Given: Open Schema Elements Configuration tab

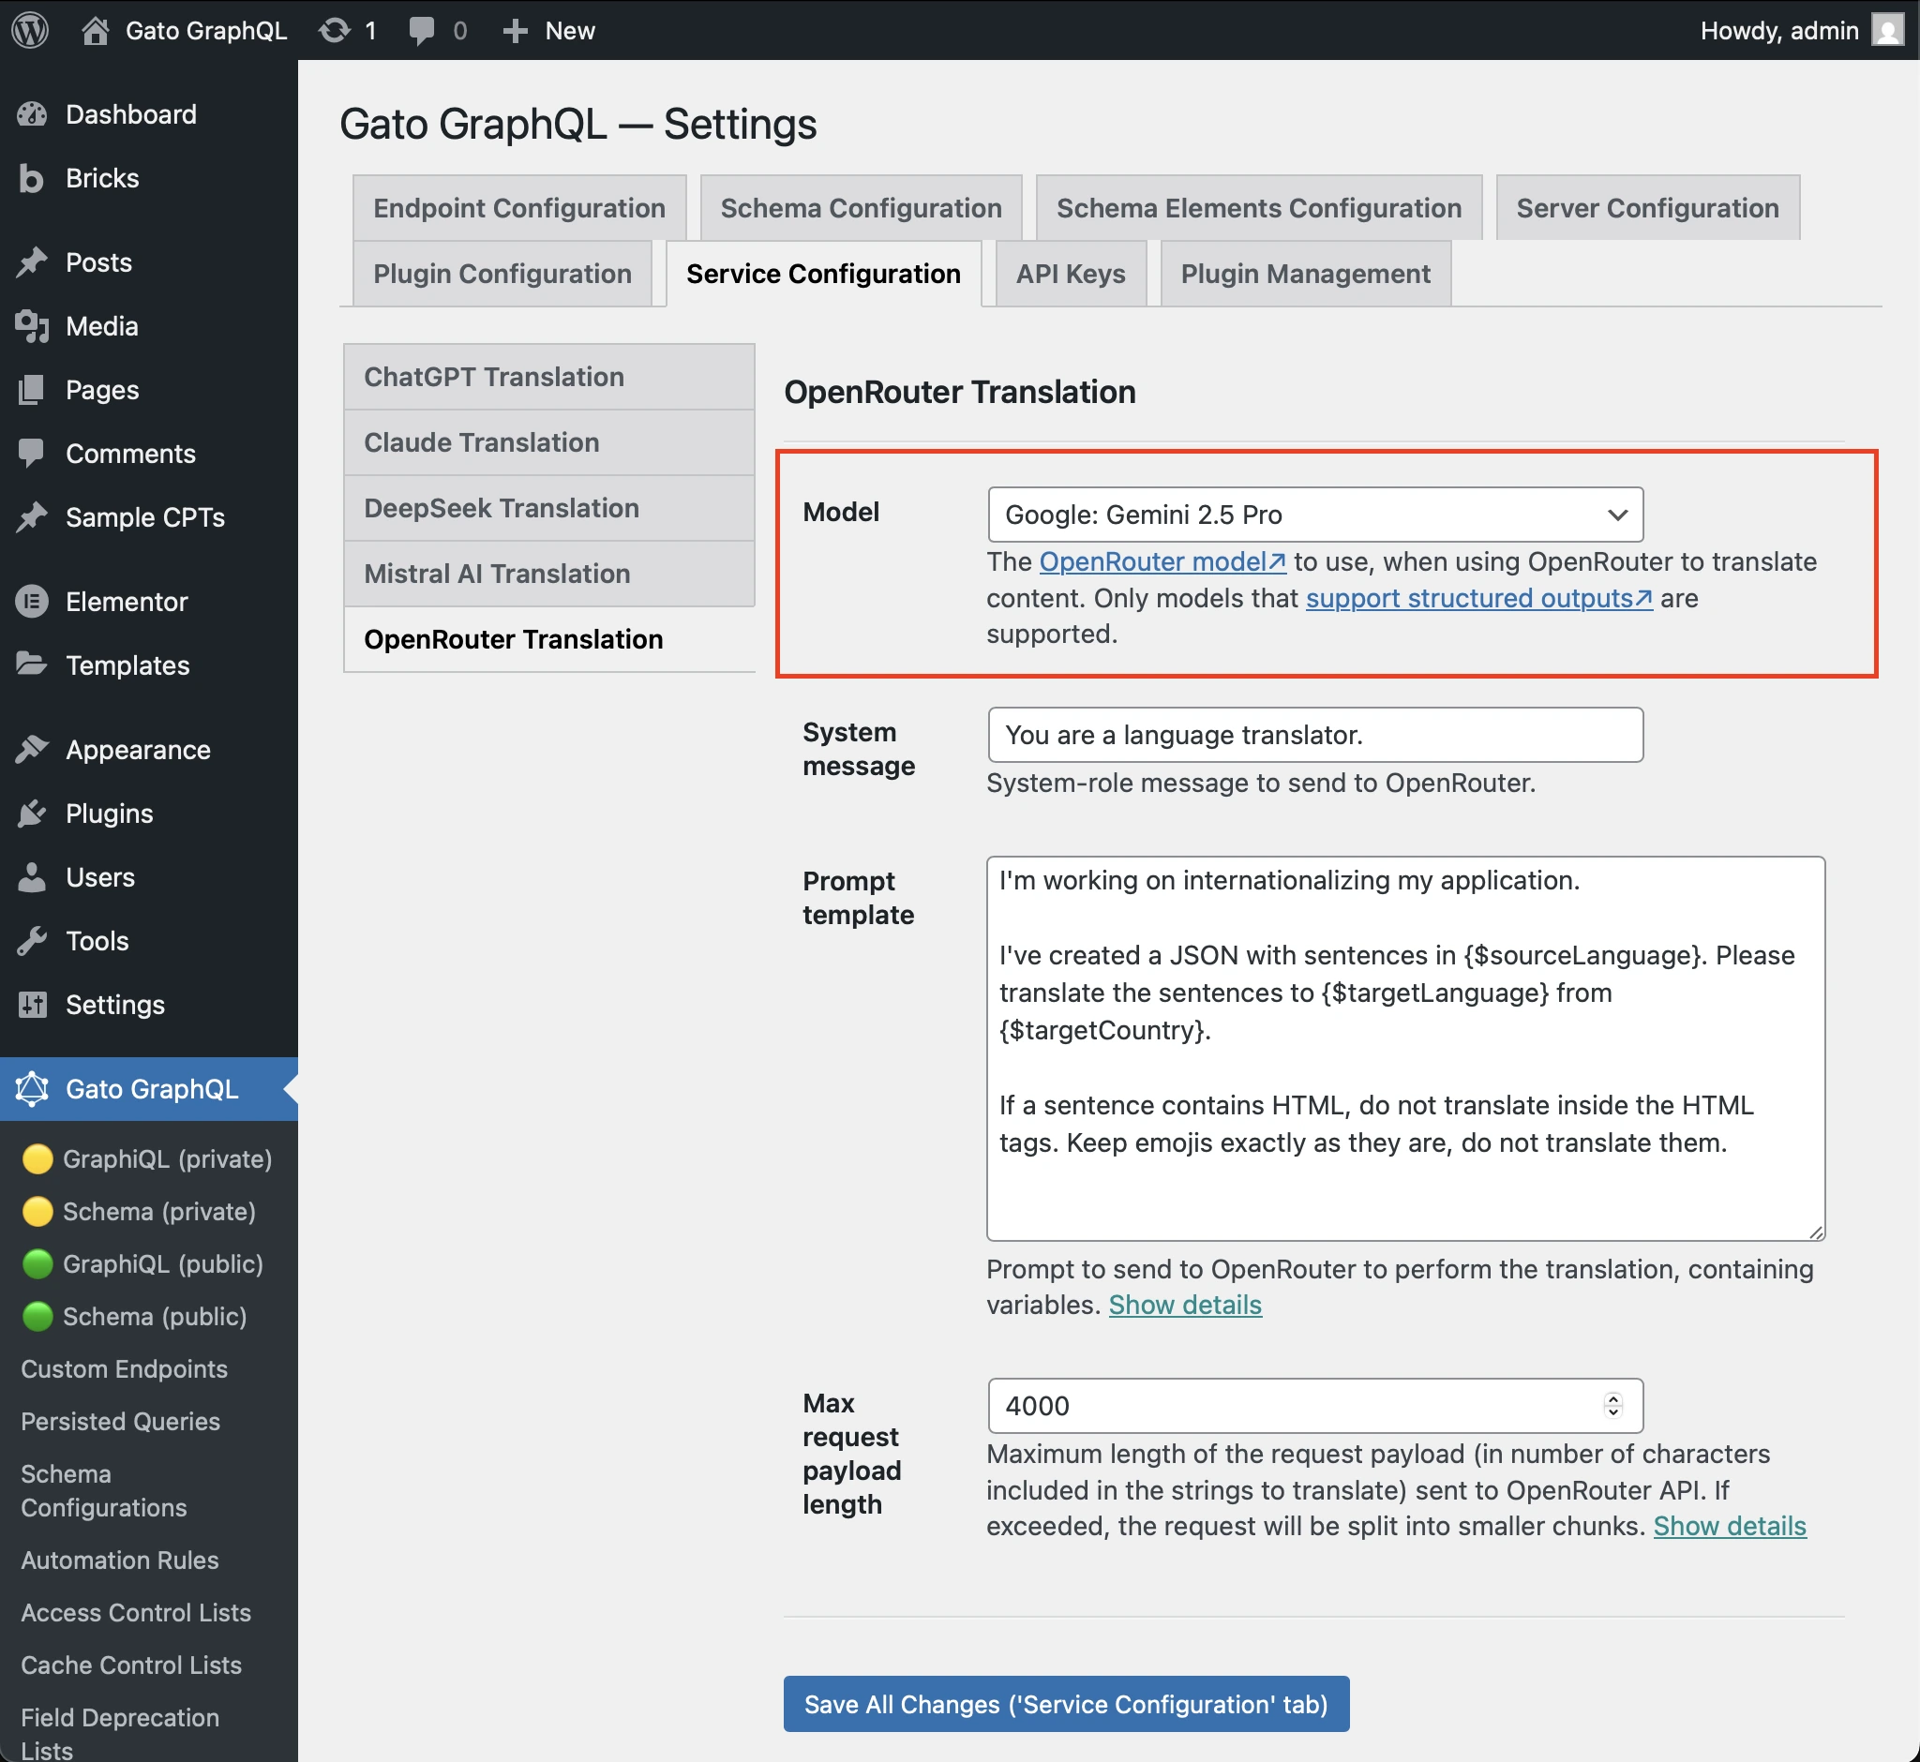Looking at the screenshot, I should point(1258,208).
